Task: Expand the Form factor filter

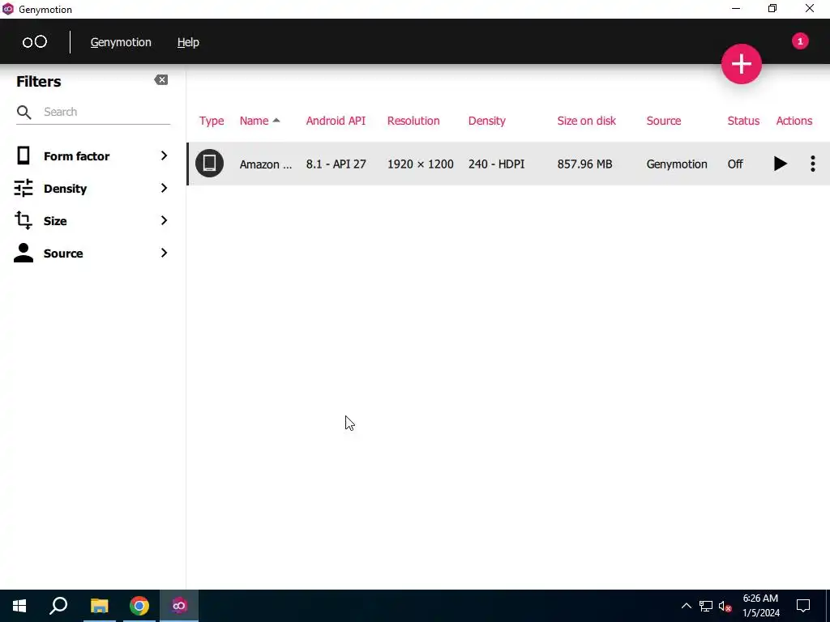Action: [x=92, y=156]
